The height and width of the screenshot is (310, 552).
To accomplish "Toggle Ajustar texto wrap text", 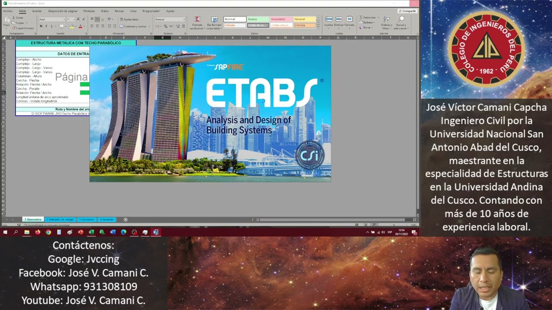I will pyautogui.click(x=129, y=19).
